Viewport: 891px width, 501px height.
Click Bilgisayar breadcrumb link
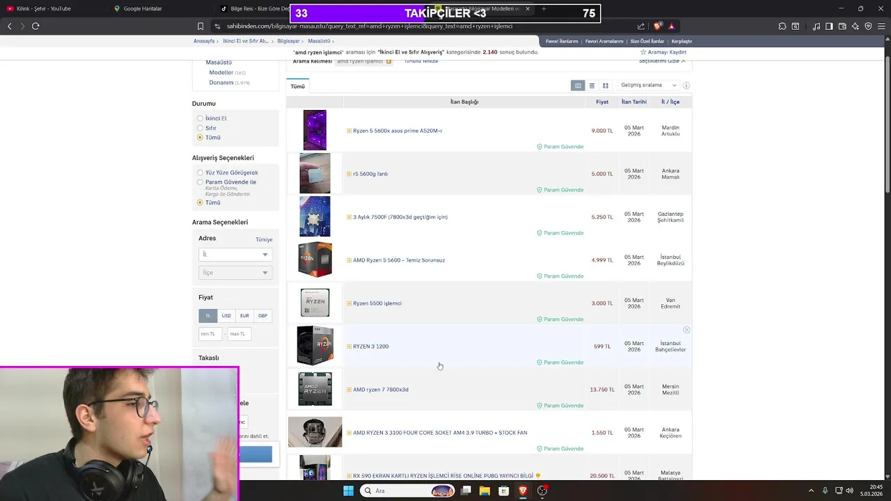[x=288, y=41]
